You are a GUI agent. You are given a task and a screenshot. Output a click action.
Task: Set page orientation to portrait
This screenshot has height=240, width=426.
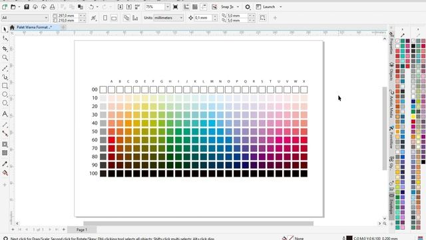click(105, 18)
